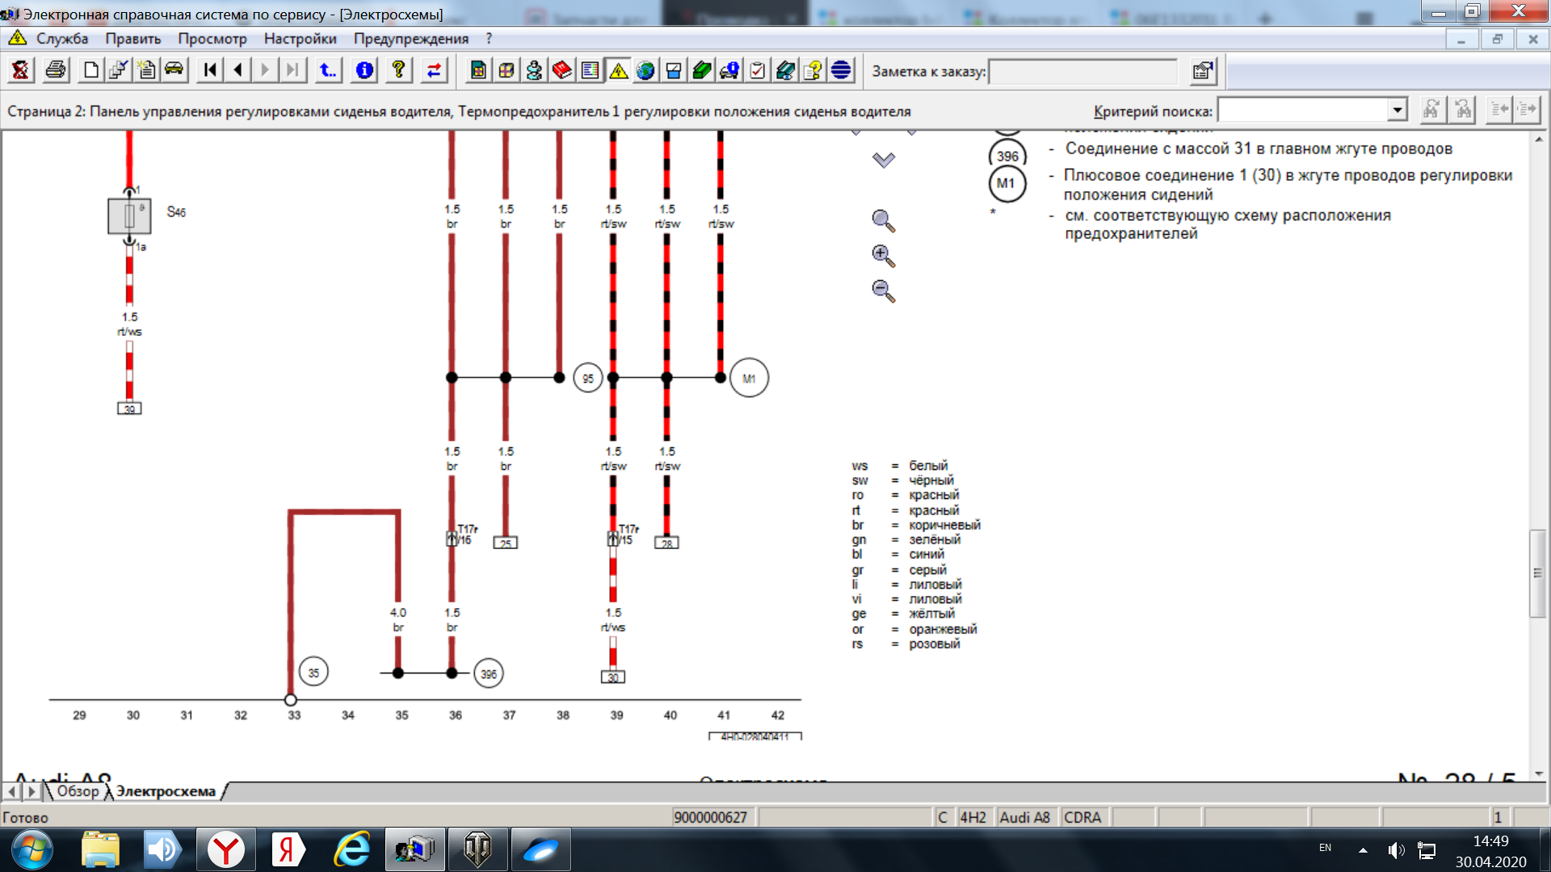Open the Yandex browser taskbar icon
Image resolution: width=1551 pixels, height=872 pixels.
click(x=226, y=849)
